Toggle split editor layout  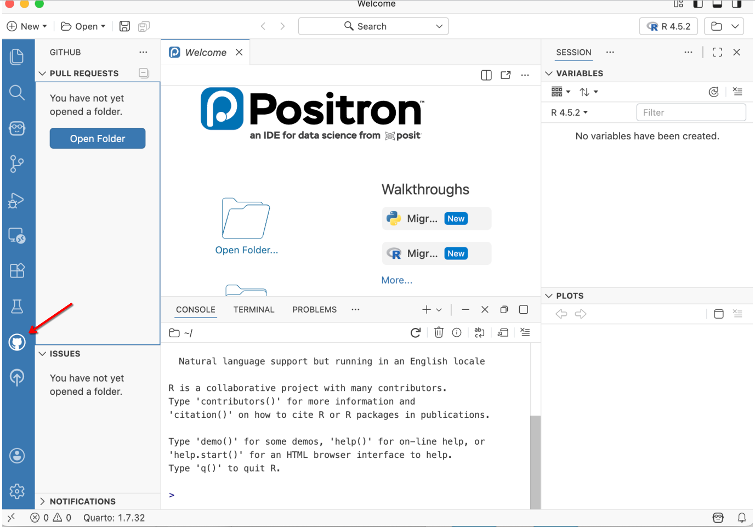[486, 75]
